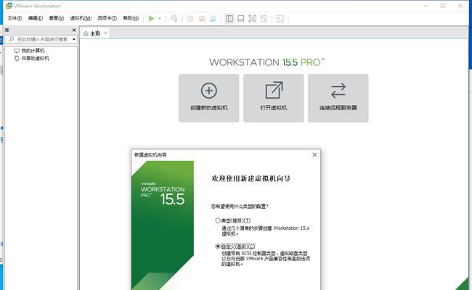Screen dimensions: 472x290
Task: Open the 虚拟机(M) menu
Action: [81, 18]
